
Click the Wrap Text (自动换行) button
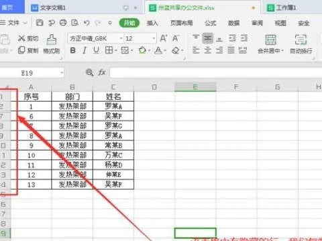pyautogui.click(x=301, y=44)
